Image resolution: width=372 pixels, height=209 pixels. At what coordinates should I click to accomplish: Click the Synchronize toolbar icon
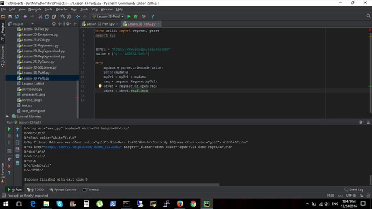pyautogui.click(x=17, y=16)
